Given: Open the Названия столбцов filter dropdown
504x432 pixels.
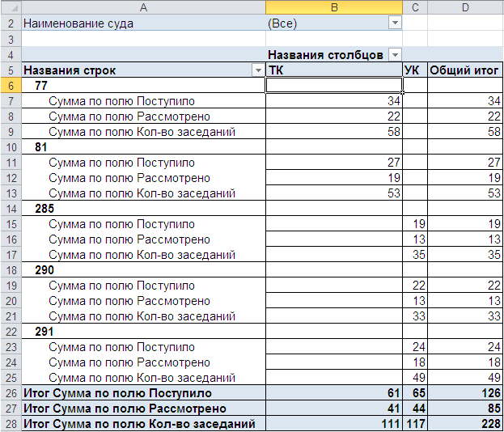Looking at the screenshot, I should coord(395,55).
